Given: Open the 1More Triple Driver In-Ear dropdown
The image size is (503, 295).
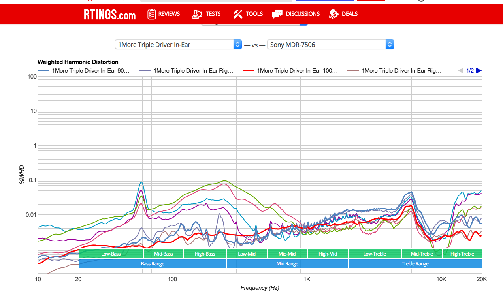Looking at the screenshot, I should (178, 45).
